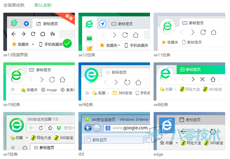230x159 pixels.
Task: Select the se13极简界面 skin thumbnail
Action: (x=39, y=32)
